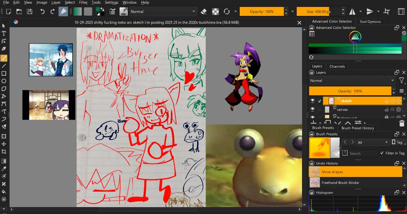Click the horizontal mirror tool icon

pyautogui.click(x=352, y=11)
